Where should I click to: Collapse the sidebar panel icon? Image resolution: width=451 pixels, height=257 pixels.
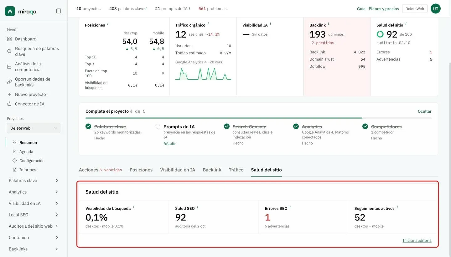59,11
